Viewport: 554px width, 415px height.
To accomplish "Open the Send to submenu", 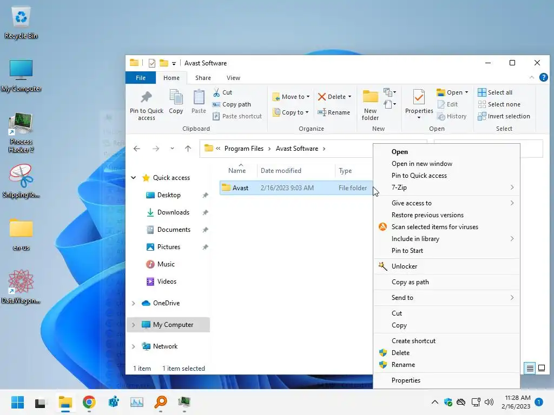I will [446, 298].
